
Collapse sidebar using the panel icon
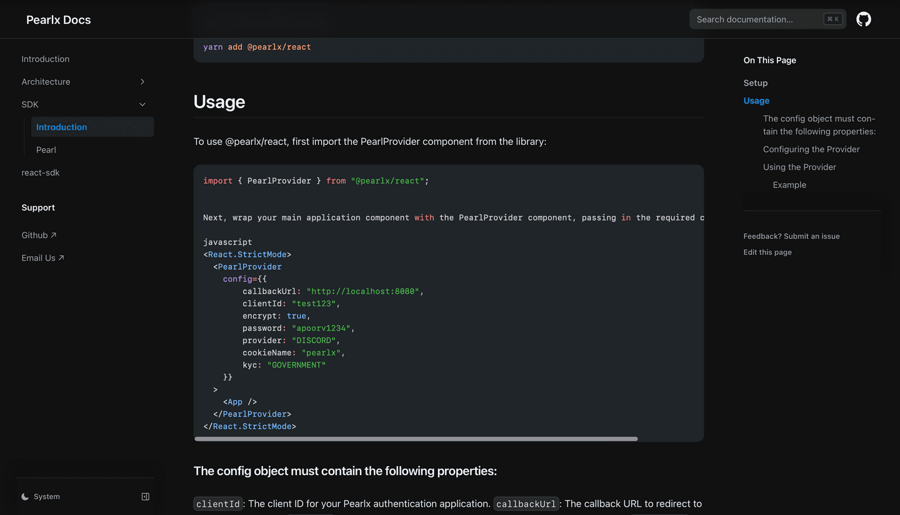146,497
